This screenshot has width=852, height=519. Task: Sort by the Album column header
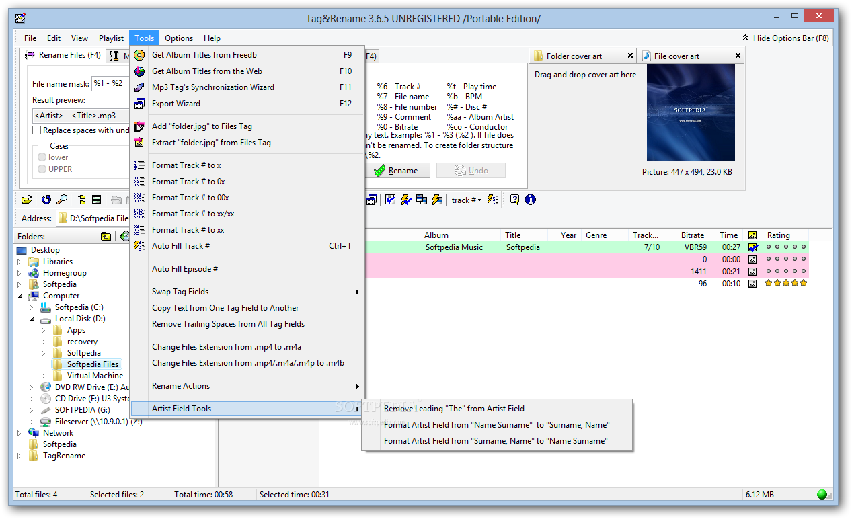coord(461,235)
